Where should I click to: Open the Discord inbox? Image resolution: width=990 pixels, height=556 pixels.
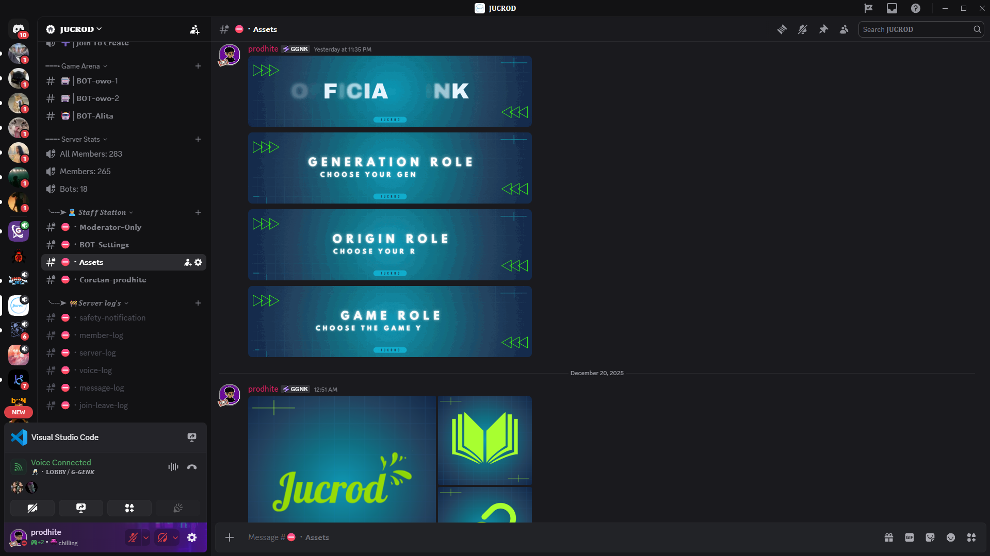coord(892,8)
